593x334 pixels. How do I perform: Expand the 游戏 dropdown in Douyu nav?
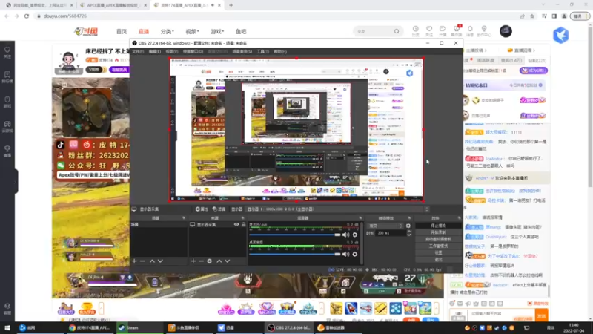[x=217, y=31]
